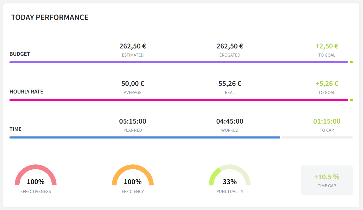Image resolution: width=363 pixels, height=210 pixels.
Task: Click the TODAY PERFORMANCE heading
Action: (50, 17)
